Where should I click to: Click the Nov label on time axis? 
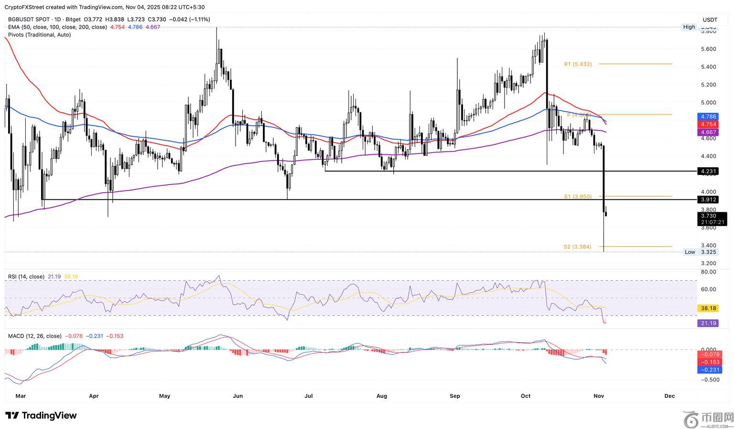598,396
